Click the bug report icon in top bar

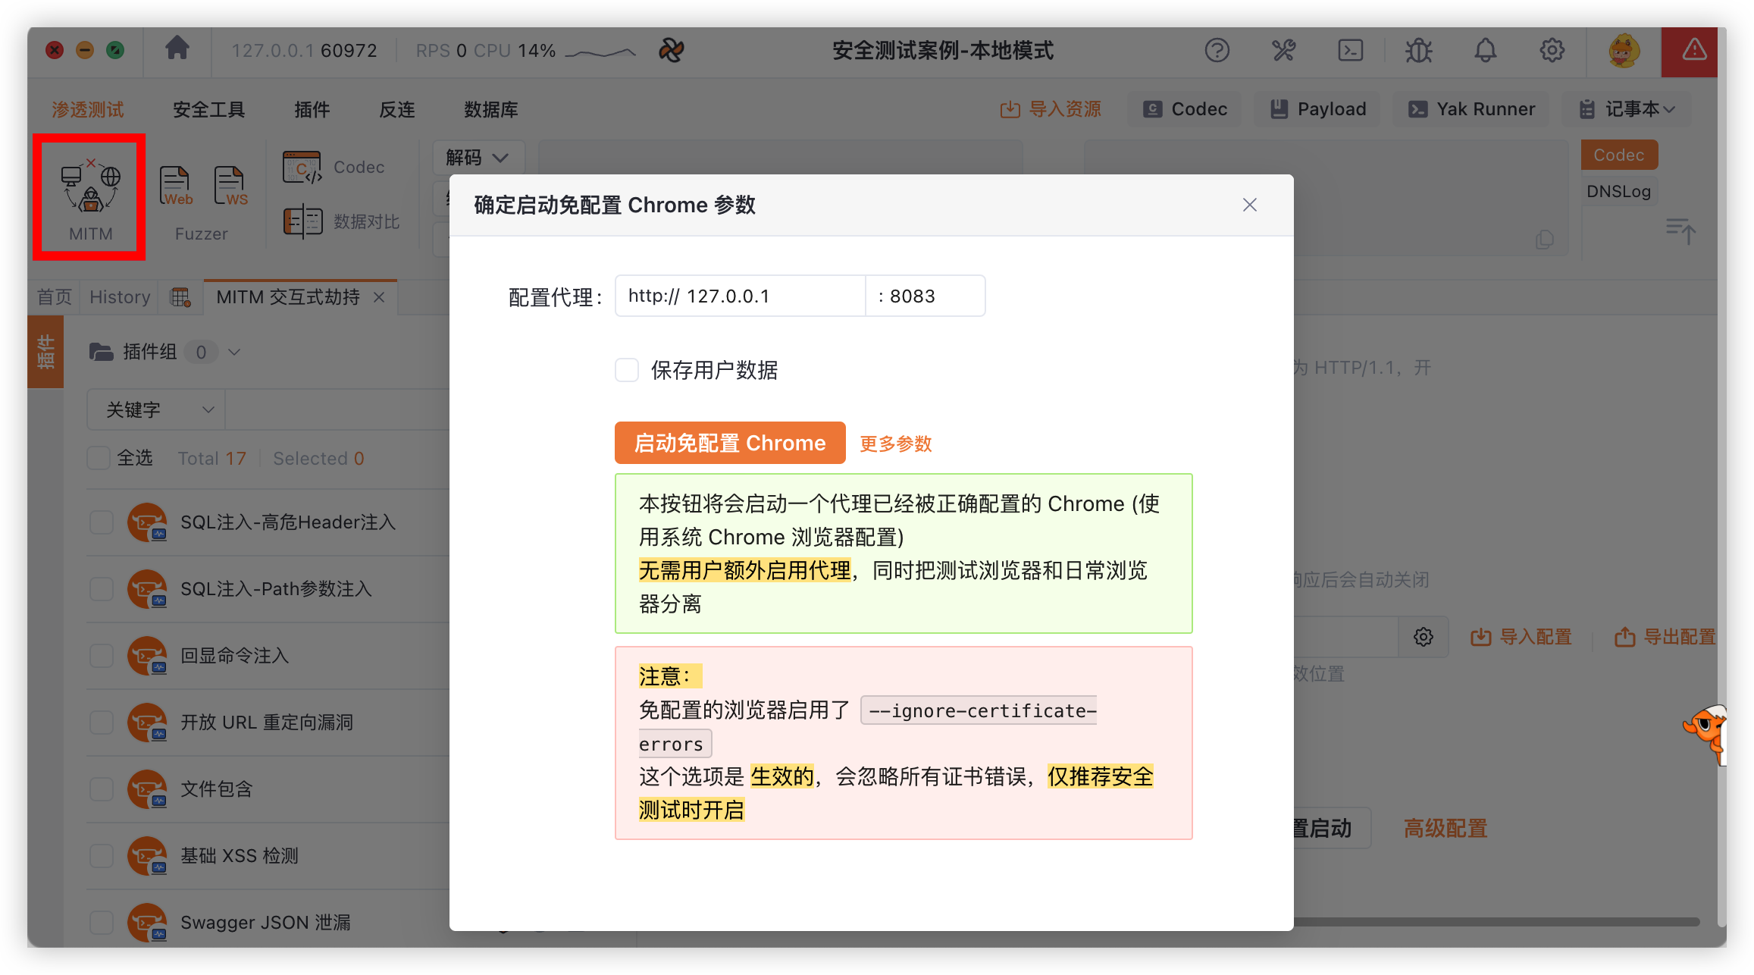(x=1417, y=50)
